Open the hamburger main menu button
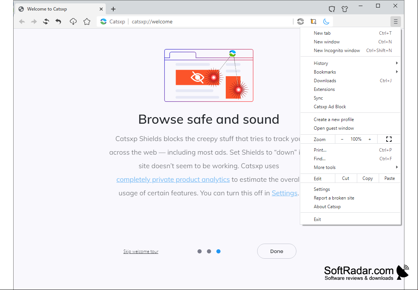The image size is (418, 290). click(396, 21)
